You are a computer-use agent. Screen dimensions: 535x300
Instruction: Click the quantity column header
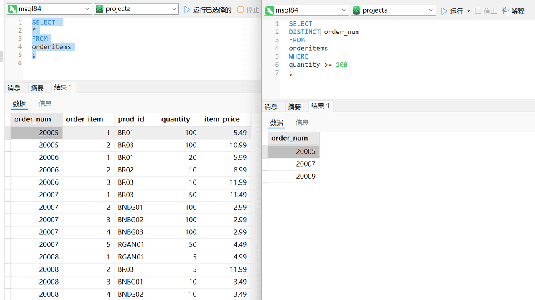[x=176, y=119]
